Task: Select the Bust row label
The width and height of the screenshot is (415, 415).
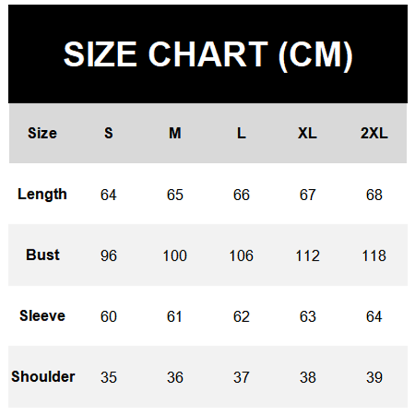Action: (x=43, y=255)
